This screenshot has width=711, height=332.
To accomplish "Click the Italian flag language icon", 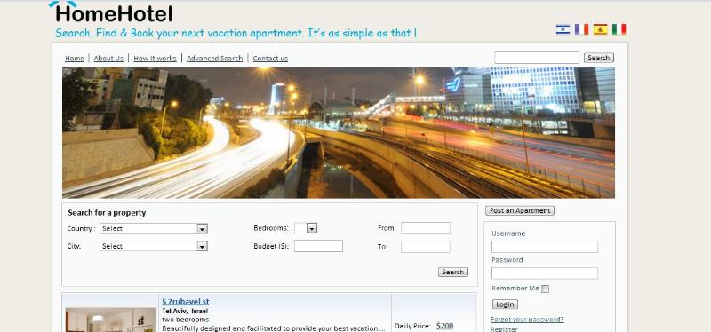I will click(x=619, y=29).
